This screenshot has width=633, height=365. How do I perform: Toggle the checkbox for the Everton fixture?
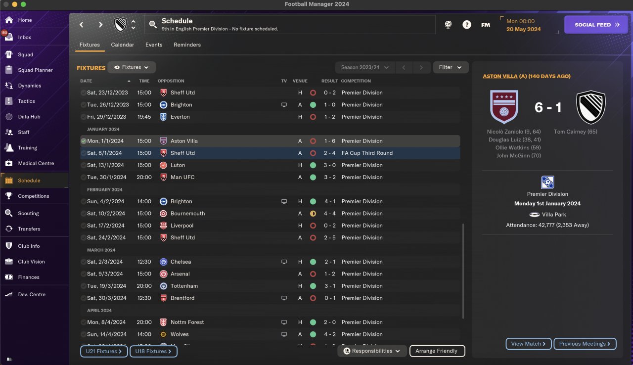[83, 117]
